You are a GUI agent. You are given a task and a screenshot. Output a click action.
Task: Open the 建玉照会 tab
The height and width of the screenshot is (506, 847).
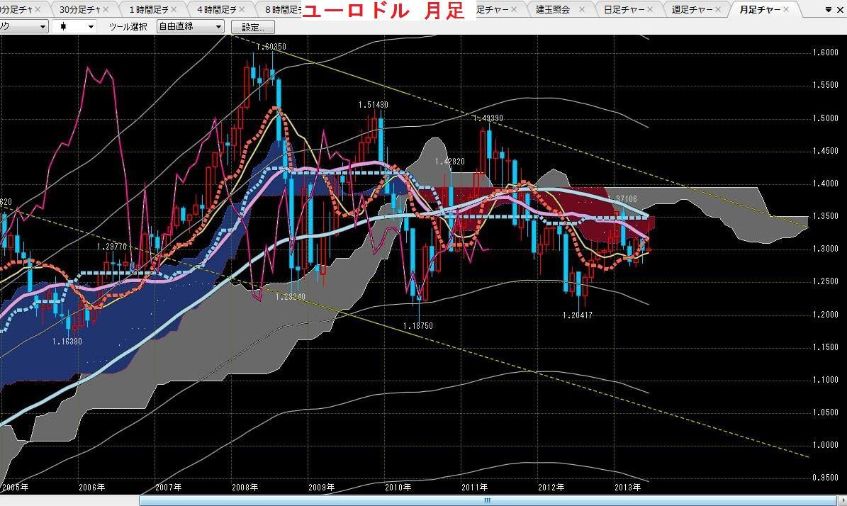pyautogui.click(x=553, y=9)
